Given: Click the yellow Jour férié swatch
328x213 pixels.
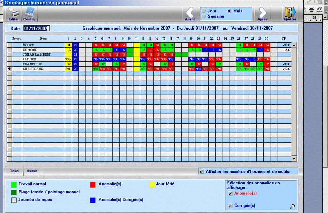Looking at the screenshot, I should point(152,184).
